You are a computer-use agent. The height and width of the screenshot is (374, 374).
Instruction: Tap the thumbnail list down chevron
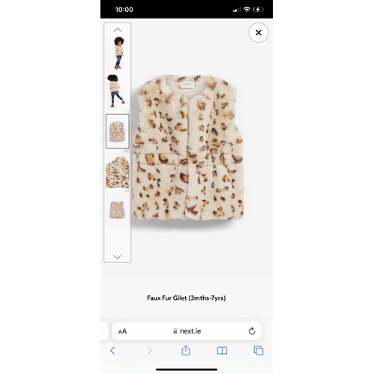[x=118, y=257]
